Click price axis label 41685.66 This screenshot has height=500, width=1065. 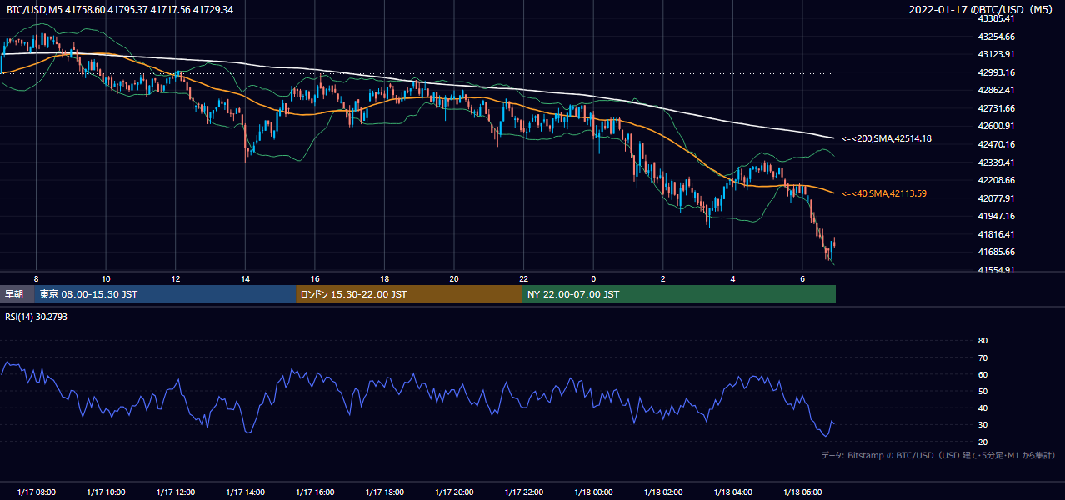[x=997, y=252]
